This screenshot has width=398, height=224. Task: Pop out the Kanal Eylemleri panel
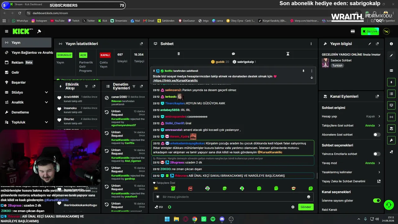[x=377, y=96]
